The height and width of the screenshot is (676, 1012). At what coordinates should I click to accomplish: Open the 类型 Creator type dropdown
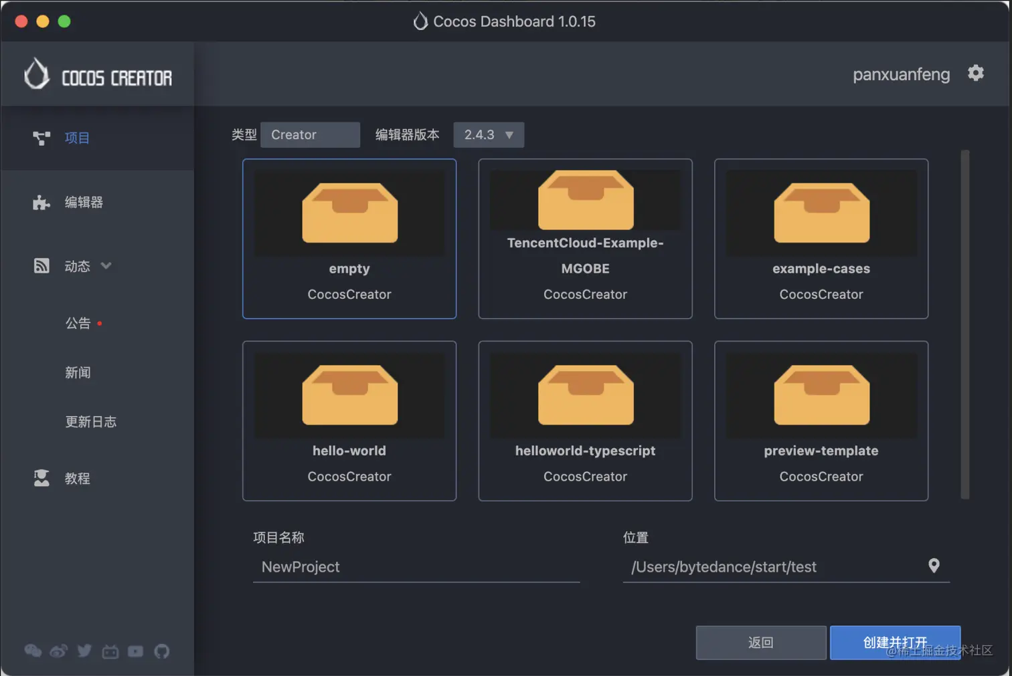[310, 134]
